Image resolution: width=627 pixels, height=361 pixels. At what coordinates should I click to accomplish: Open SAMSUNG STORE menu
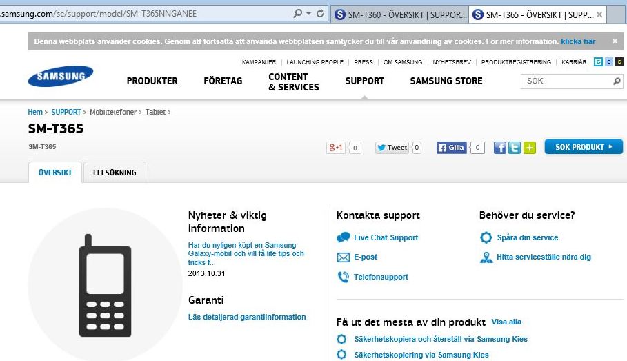pos(446,81)
